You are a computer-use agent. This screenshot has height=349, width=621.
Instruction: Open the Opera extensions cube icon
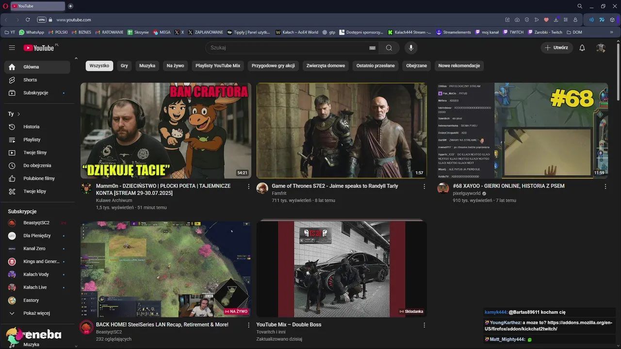tap(612, 20)
